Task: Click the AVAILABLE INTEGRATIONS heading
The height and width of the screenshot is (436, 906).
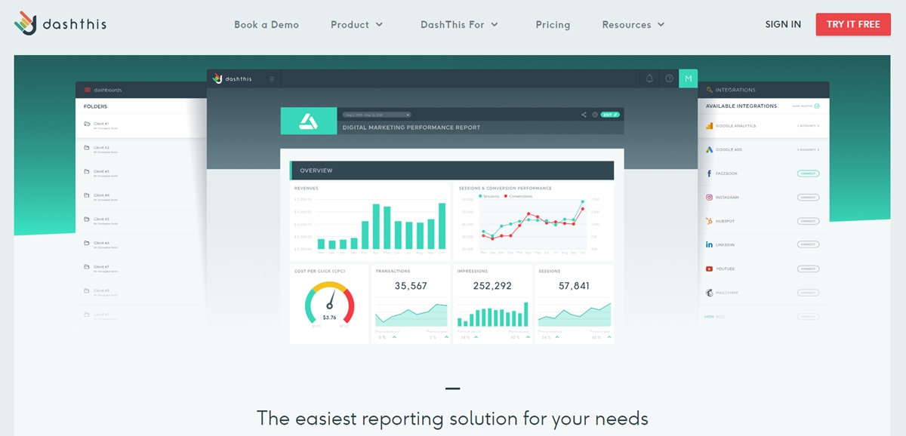Action: click(741, 106)
